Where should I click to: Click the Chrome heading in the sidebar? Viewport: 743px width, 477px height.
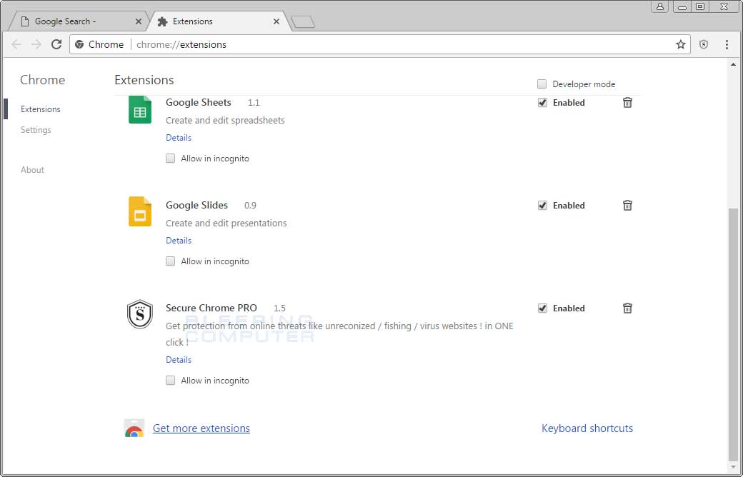coord(43,79)
